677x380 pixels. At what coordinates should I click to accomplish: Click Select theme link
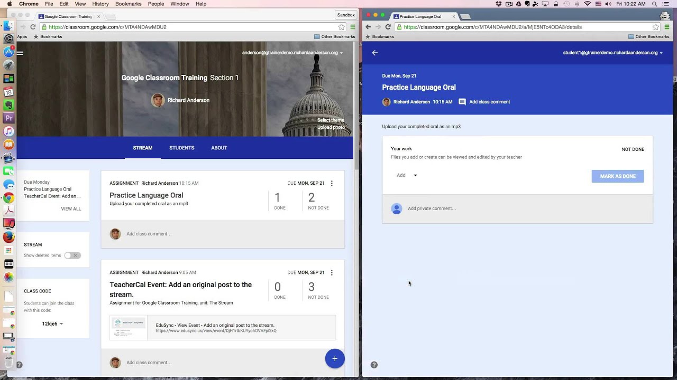click(331, 120)
